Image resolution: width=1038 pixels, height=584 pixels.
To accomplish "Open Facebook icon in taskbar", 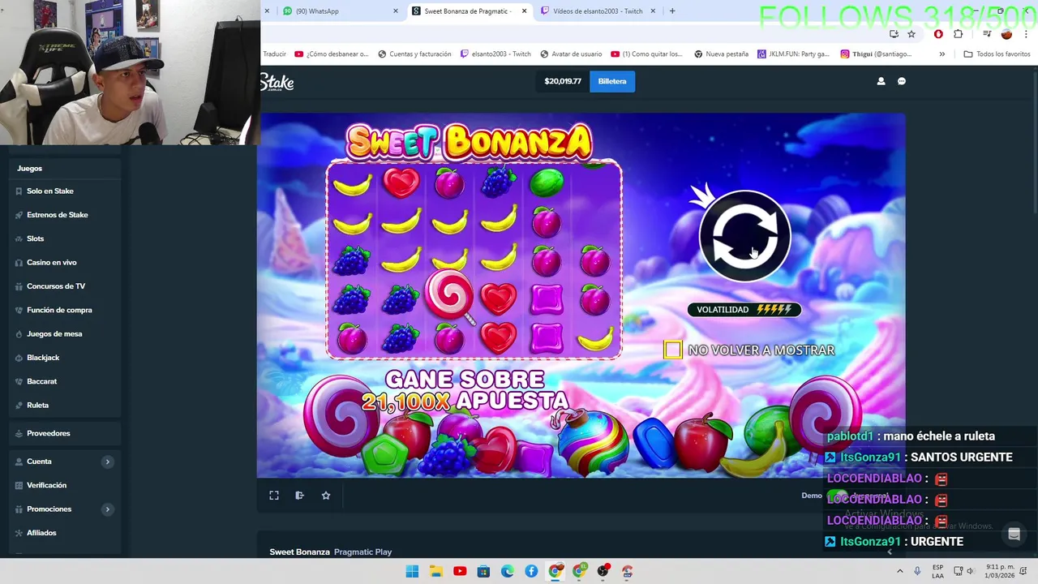I will [x=531, y=571].
